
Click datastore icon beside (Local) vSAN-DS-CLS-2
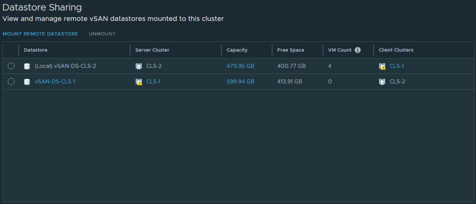point(27,66)
